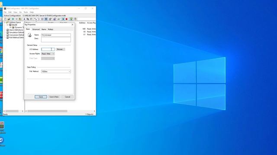277x155 pixels.
Task: Click the green lightbulb toolbar icon
Action: (71, 19)
